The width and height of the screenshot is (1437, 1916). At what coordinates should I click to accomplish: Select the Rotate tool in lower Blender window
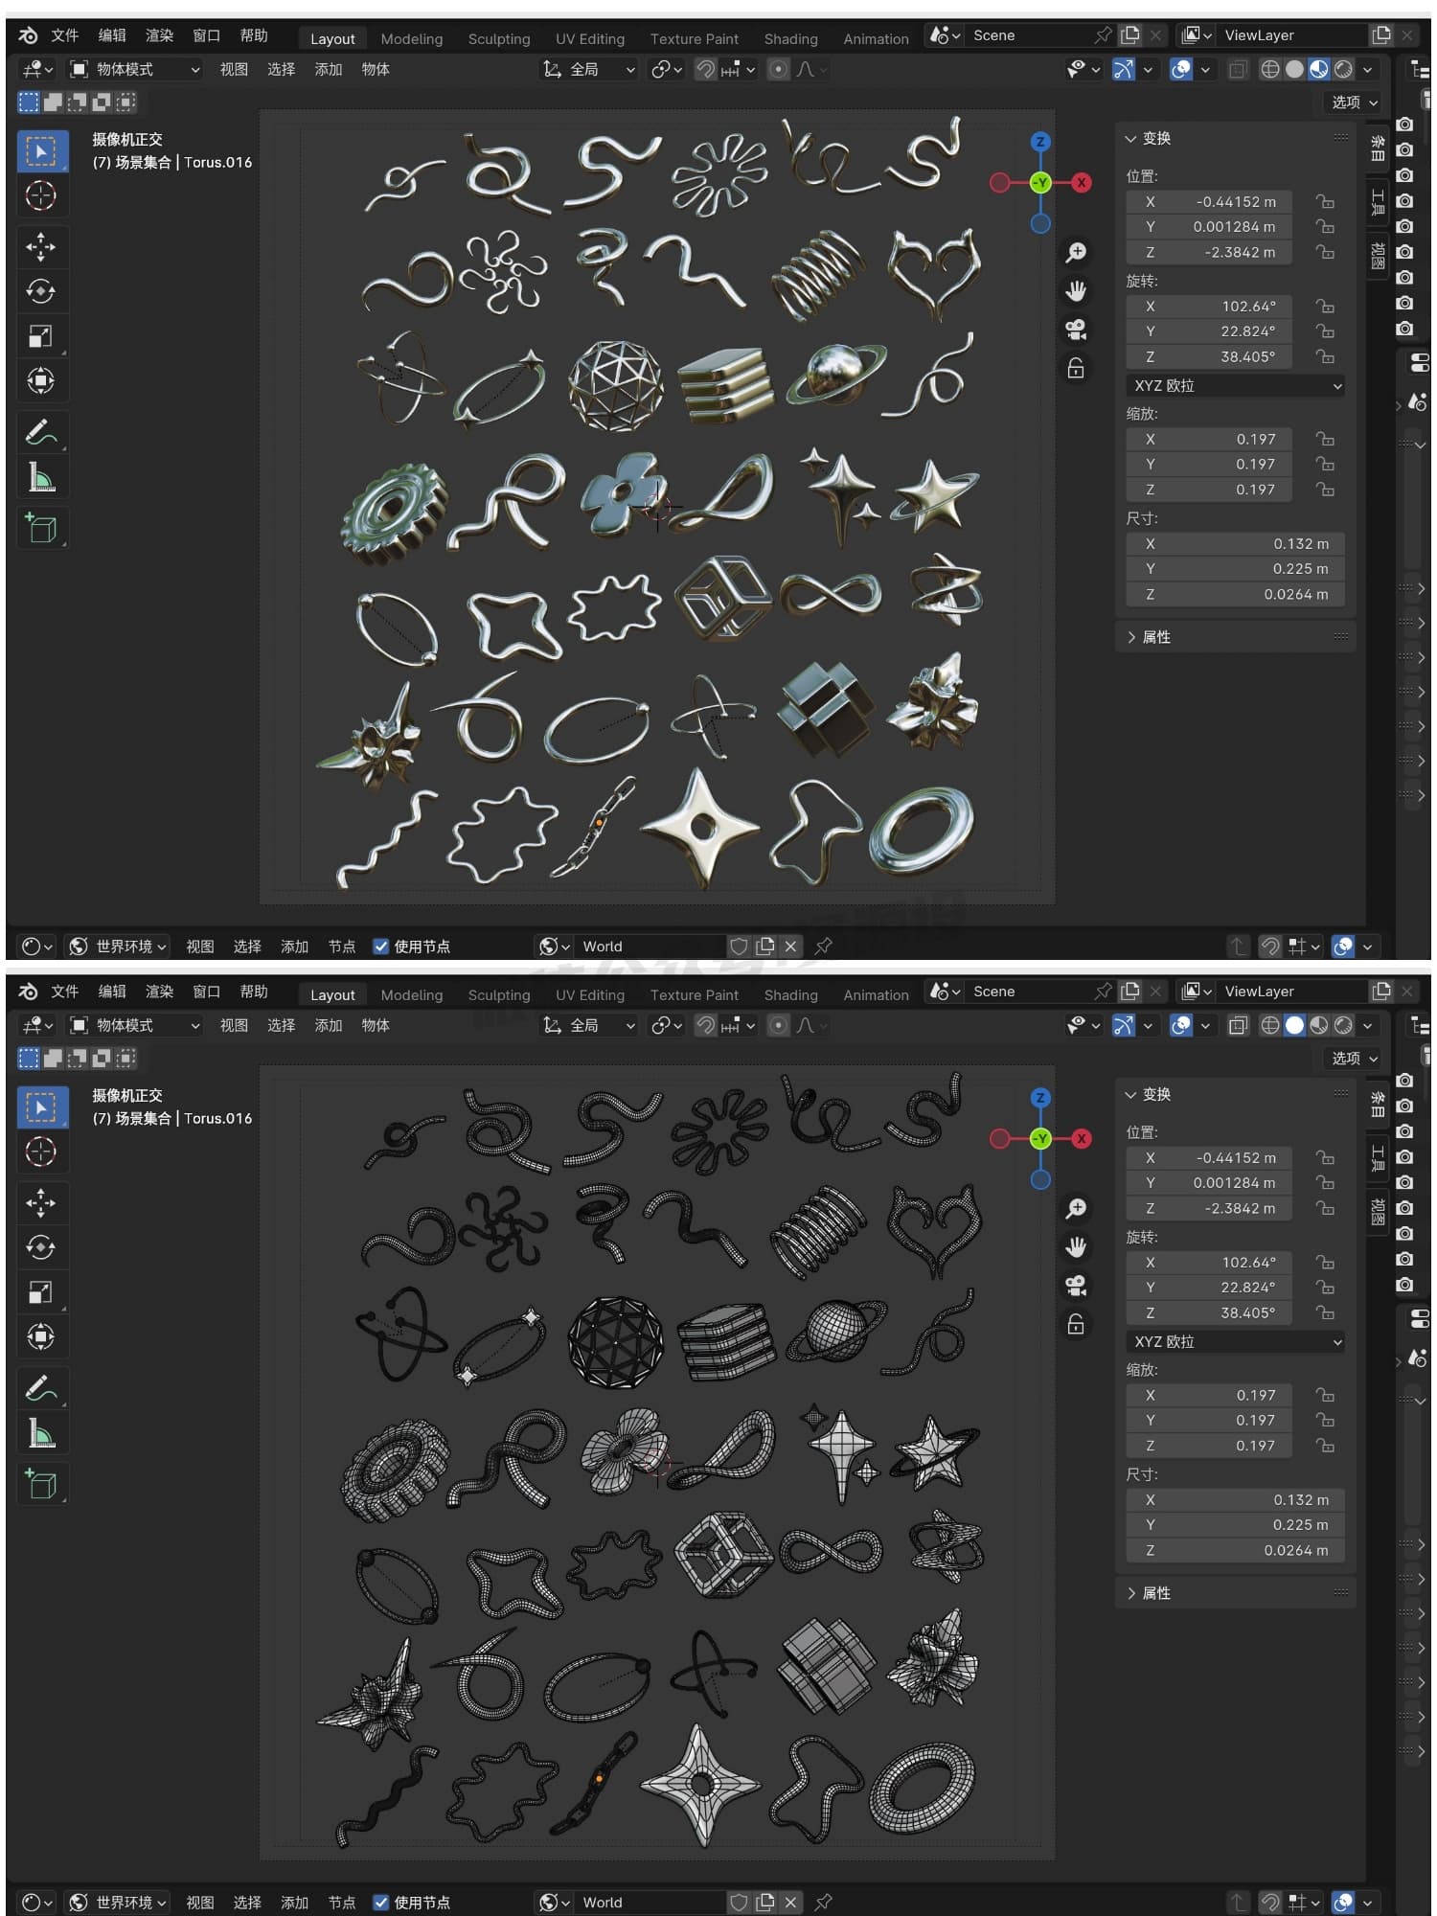tap(41, 1247)
